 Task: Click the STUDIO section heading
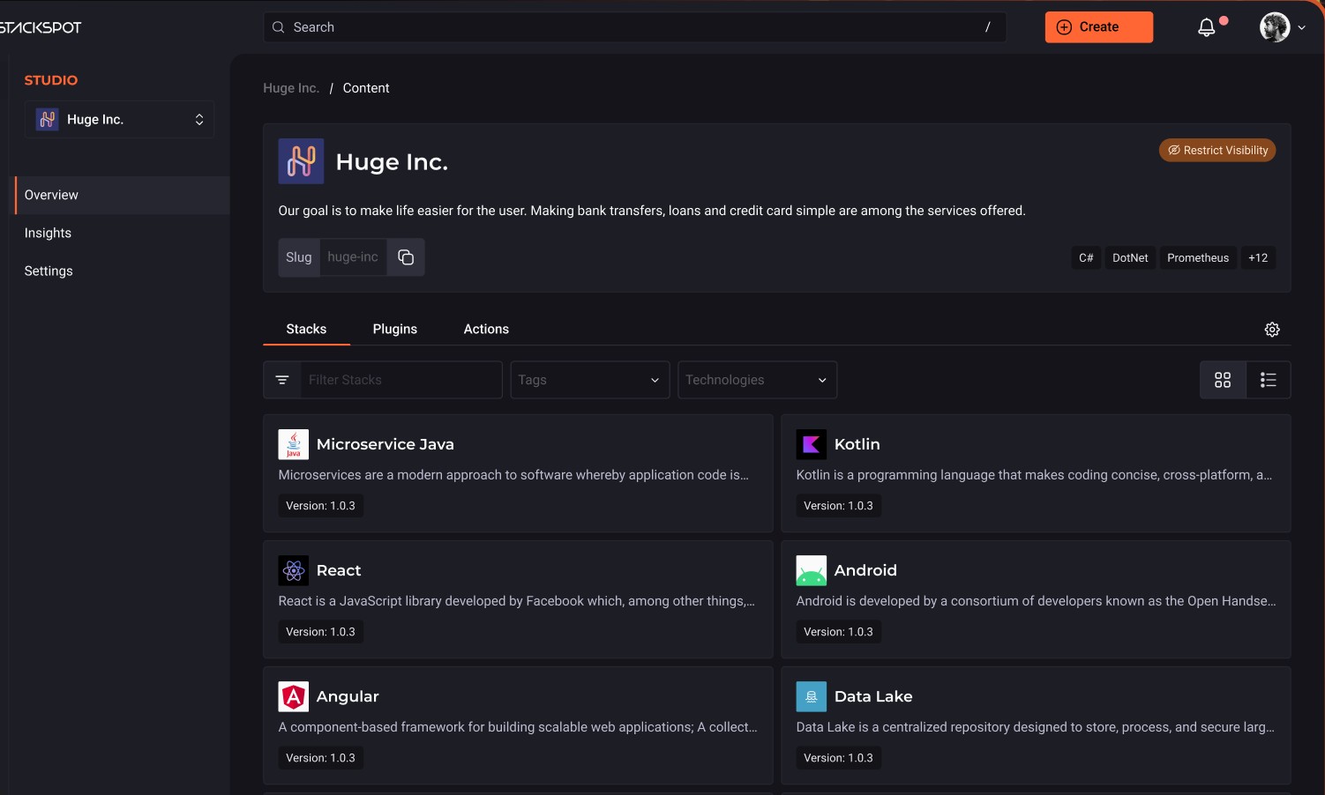coord(51,80)
